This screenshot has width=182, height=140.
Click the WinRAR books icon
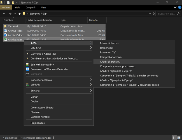coord(27,84)
